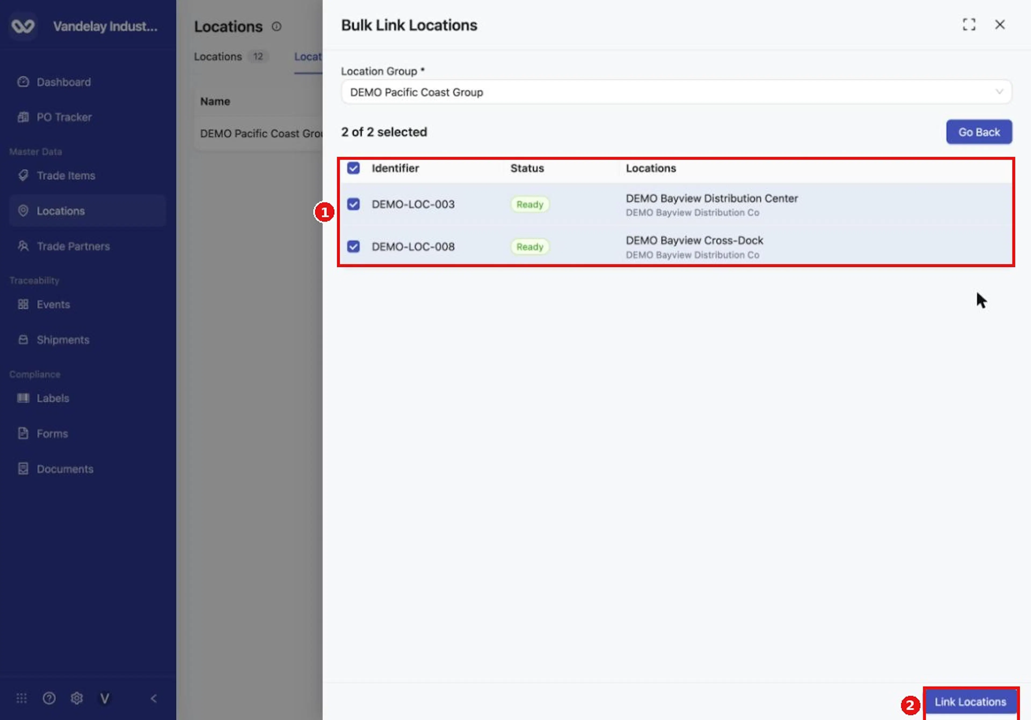1031x720 pixels.
Task: Open Documents in the sidebar
Action: 88,469
